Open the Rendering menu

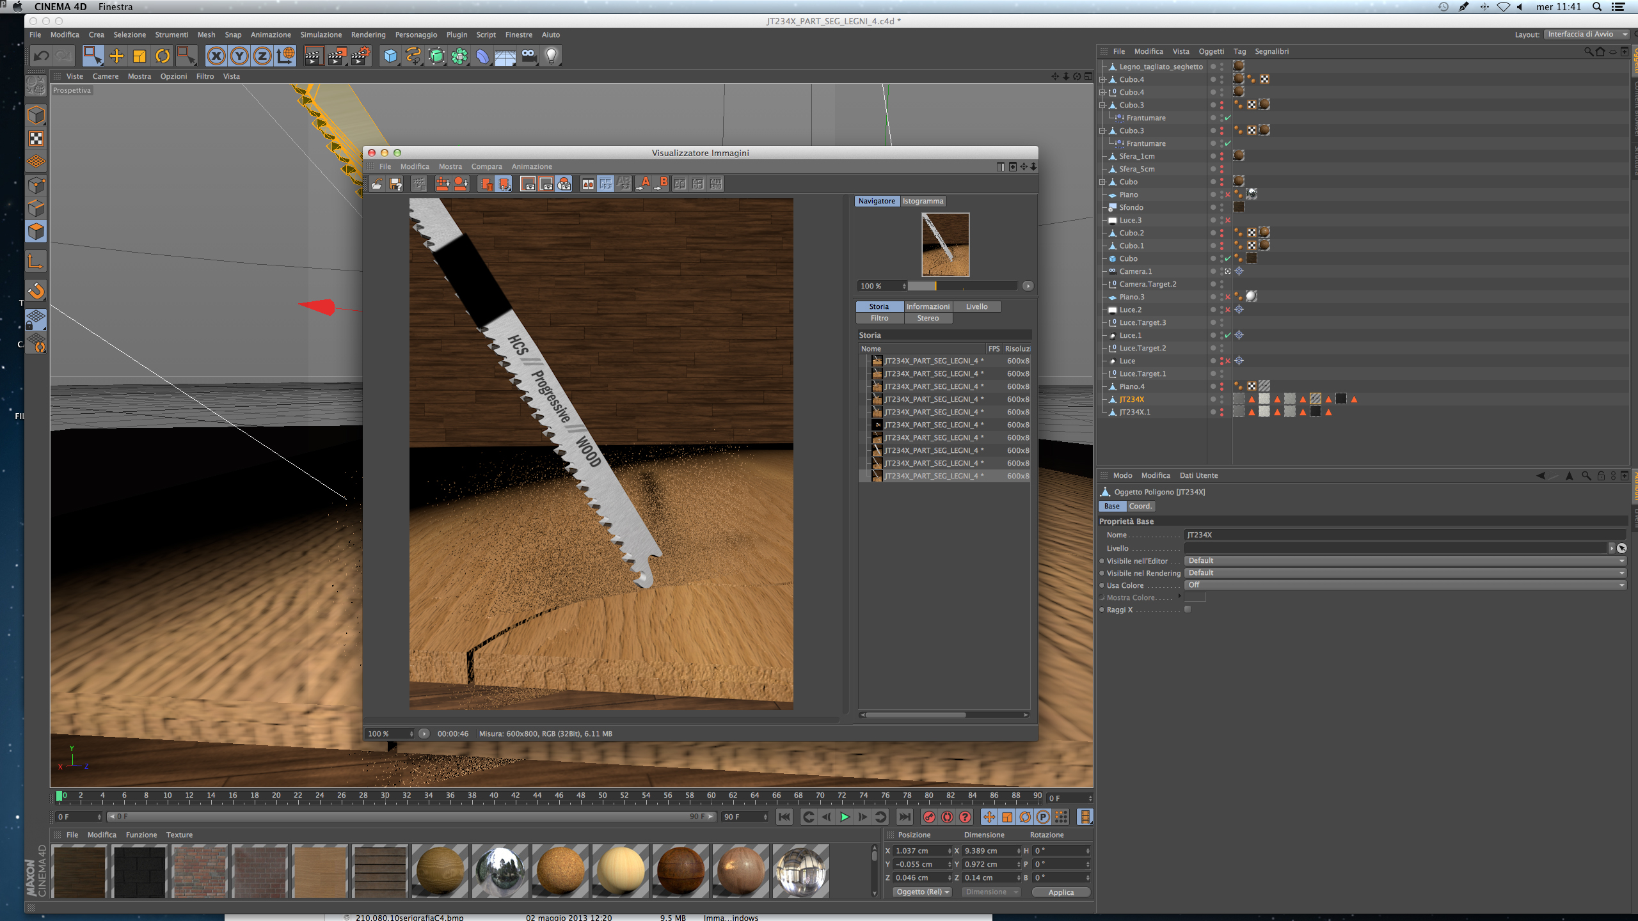click(x=368, y=35)
